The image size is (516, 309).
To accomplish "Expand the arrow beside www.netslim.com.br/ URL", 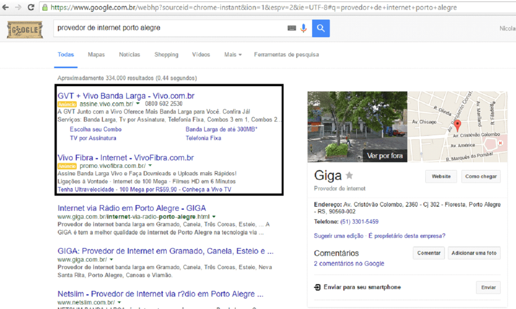I will (119, 302).
